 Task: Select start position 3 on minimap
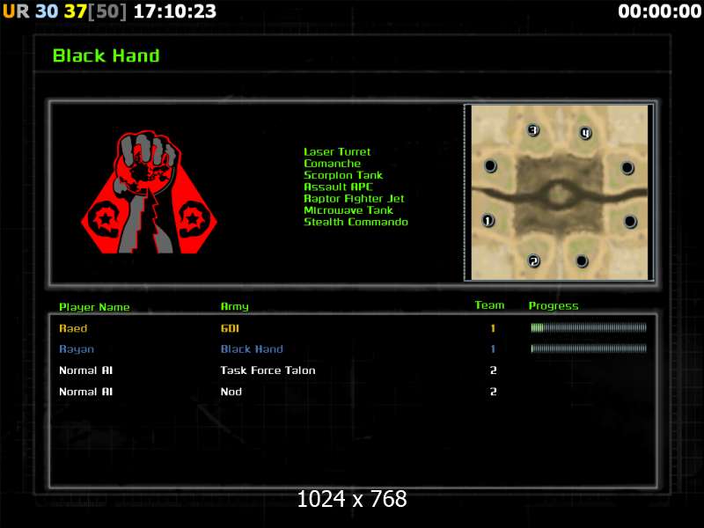(533, 130)
